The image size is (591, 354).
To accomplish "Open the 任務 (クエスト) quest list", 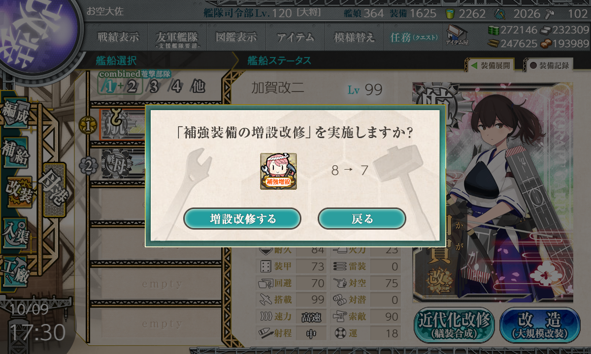I will (414, 37).
